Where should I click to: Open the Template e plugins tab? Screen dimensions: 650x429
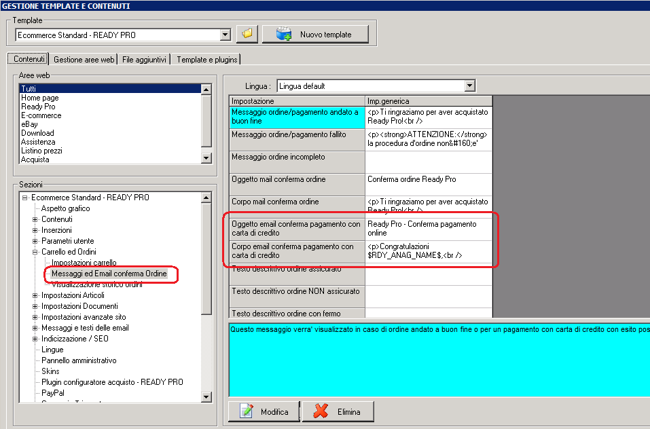[x=207, y=60]
